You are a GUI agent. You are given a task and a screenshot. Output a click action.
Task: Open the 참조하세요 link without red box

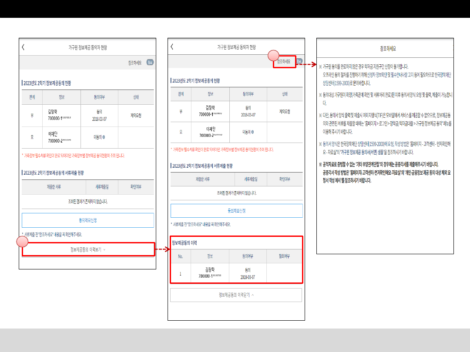[135, 63]
